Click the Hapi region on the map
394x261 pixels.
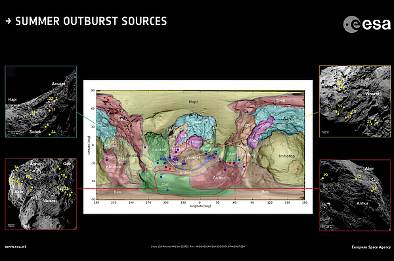click(193, 102)
